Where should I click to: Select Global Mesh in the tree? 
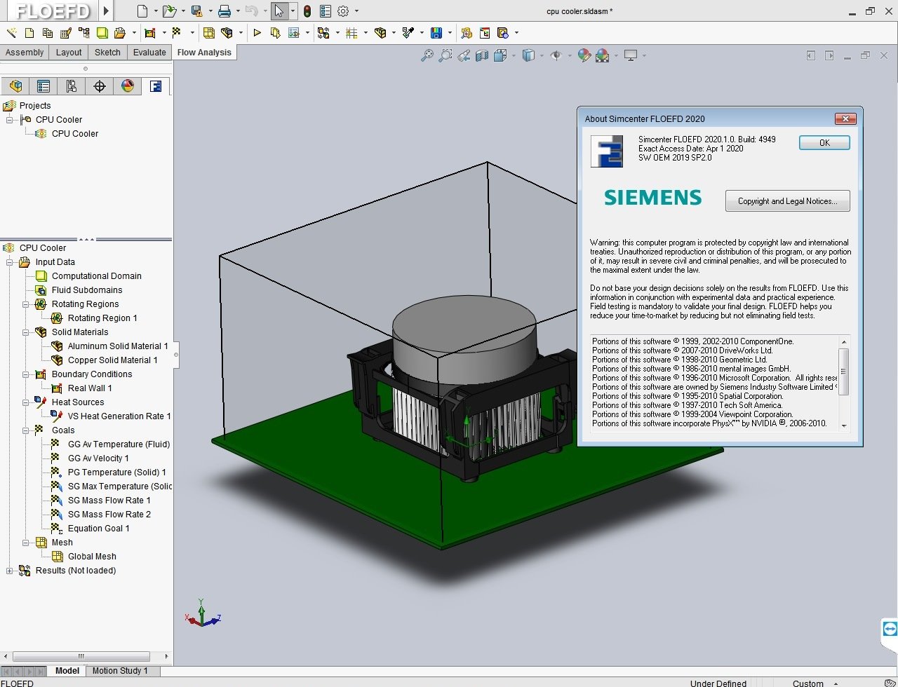click(92, 557)
